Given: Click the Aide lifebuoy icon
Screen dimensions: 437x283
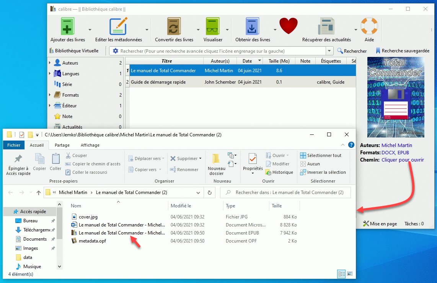Looking at the screenshot, I should [369, 27].
